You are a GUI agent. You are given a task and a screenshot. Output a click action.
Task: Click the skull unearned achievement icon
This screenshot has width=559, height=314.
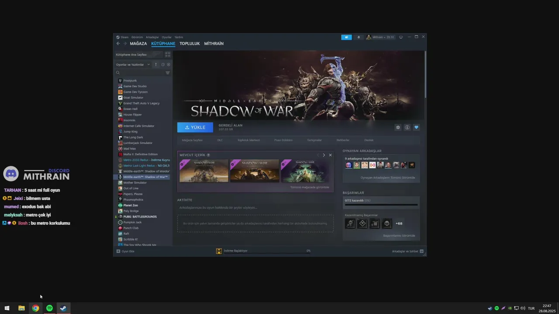pyautogui.click(x=386, y=223)
